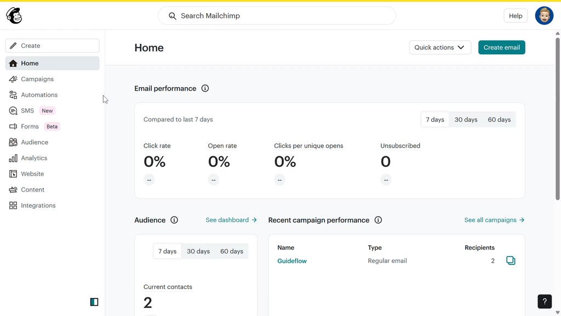The height and width of the screenshot is (316, 561).
Task: Collapse the sidebar using the panel icon
Action: (x=94, y=302)
